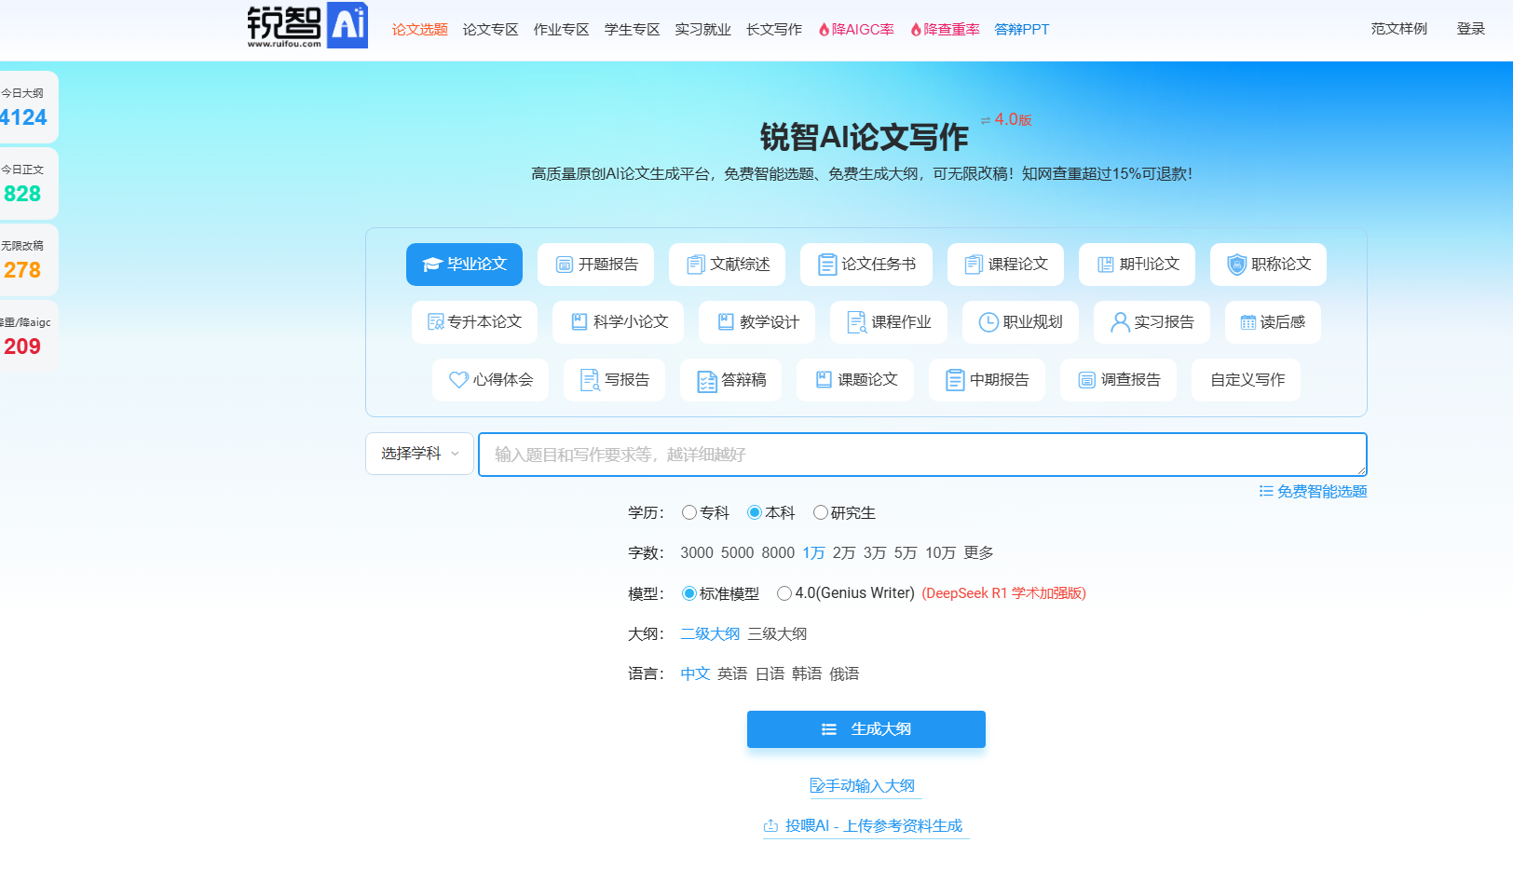Screen dimensions: 1513x870
Task: Open 学生专区 nav item
Action: 633,30
